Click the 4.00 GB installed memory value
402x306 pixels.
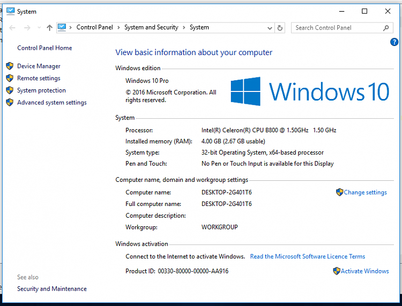(x=233, y=141)
